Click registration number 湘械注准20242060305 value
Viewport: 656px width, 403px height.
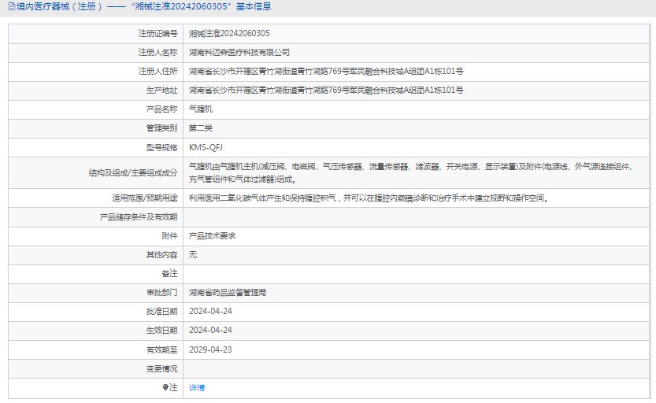[x=229, y=33]
